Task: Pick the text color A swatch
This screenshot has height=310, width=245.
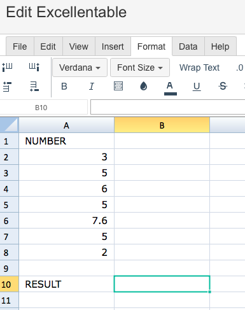Action: pyautogui.click(x=171, y=88)
